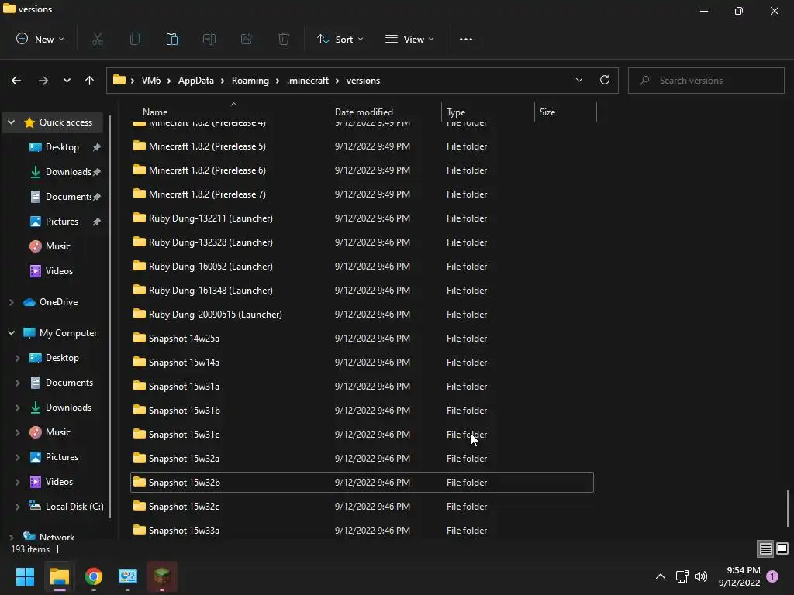794x595 pixels.
Task: Go up one folder level
Action: pos(90,81)
